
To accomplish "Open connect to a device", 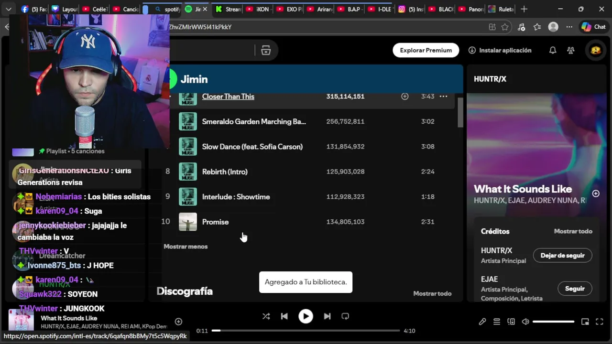I will click(x=511, y=322).
